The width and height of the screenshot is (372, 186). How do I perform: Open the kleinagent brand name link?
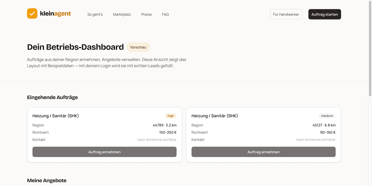(x=55, y=13)
